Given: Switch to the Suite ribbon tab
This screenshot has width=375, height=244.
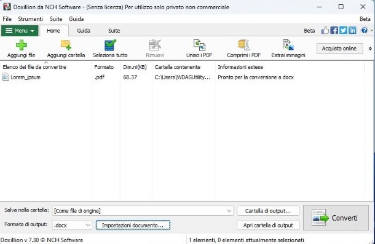Looking at the screenshot, I should point(114,31).
